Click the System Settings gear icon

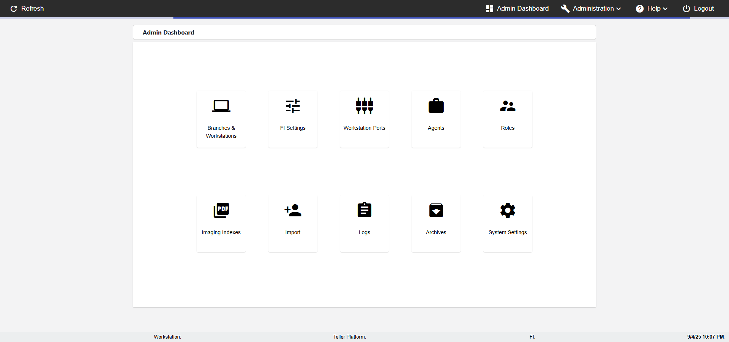pos(508,210)
